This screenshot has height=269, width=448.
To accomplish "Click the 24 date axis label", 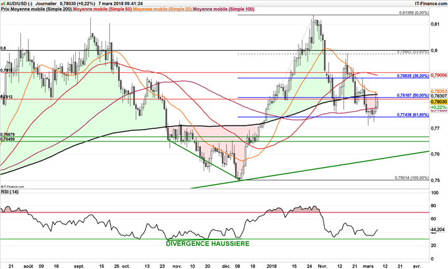I will pos(310,266).
